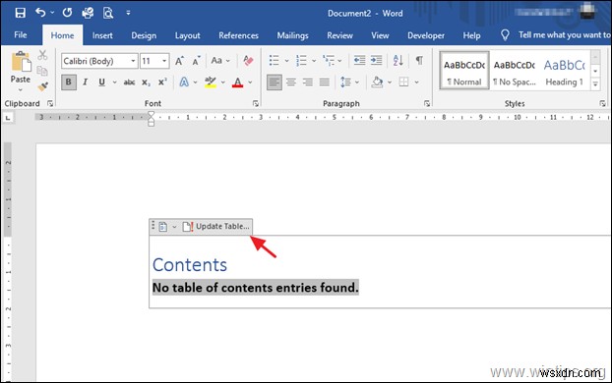Image resolution: width=612 pixels, height=383 pixels.
Task: Open the File tab
Action: pyautogui.click(x=21, y=35)
